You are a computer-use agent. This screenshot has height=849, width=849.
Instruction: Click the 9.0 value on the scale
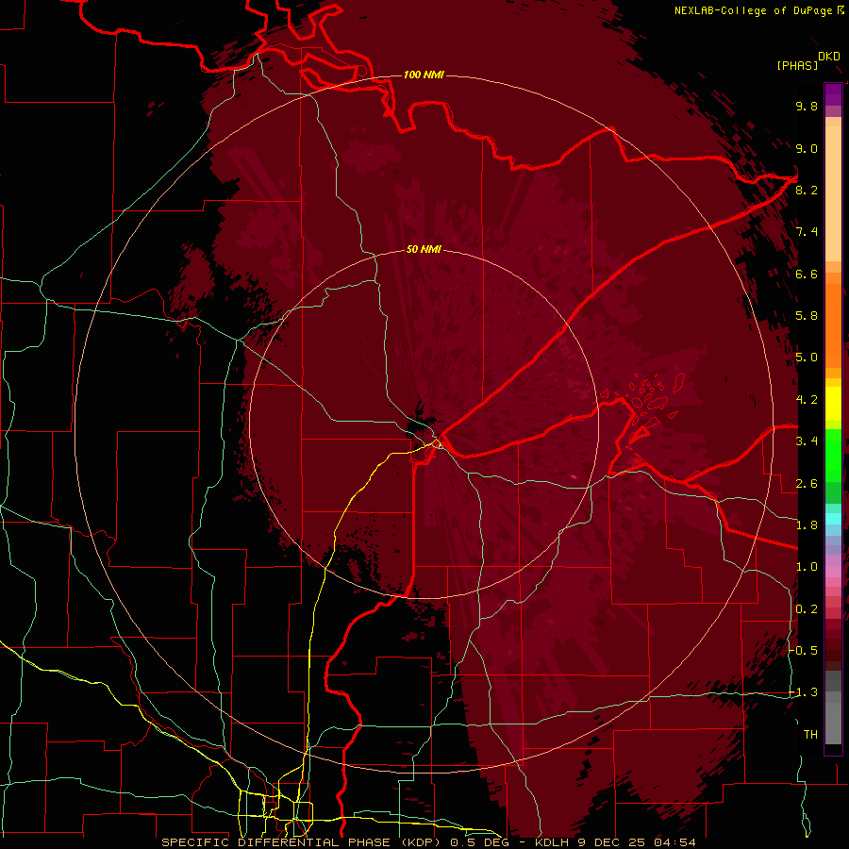click(x=807, y=148)
